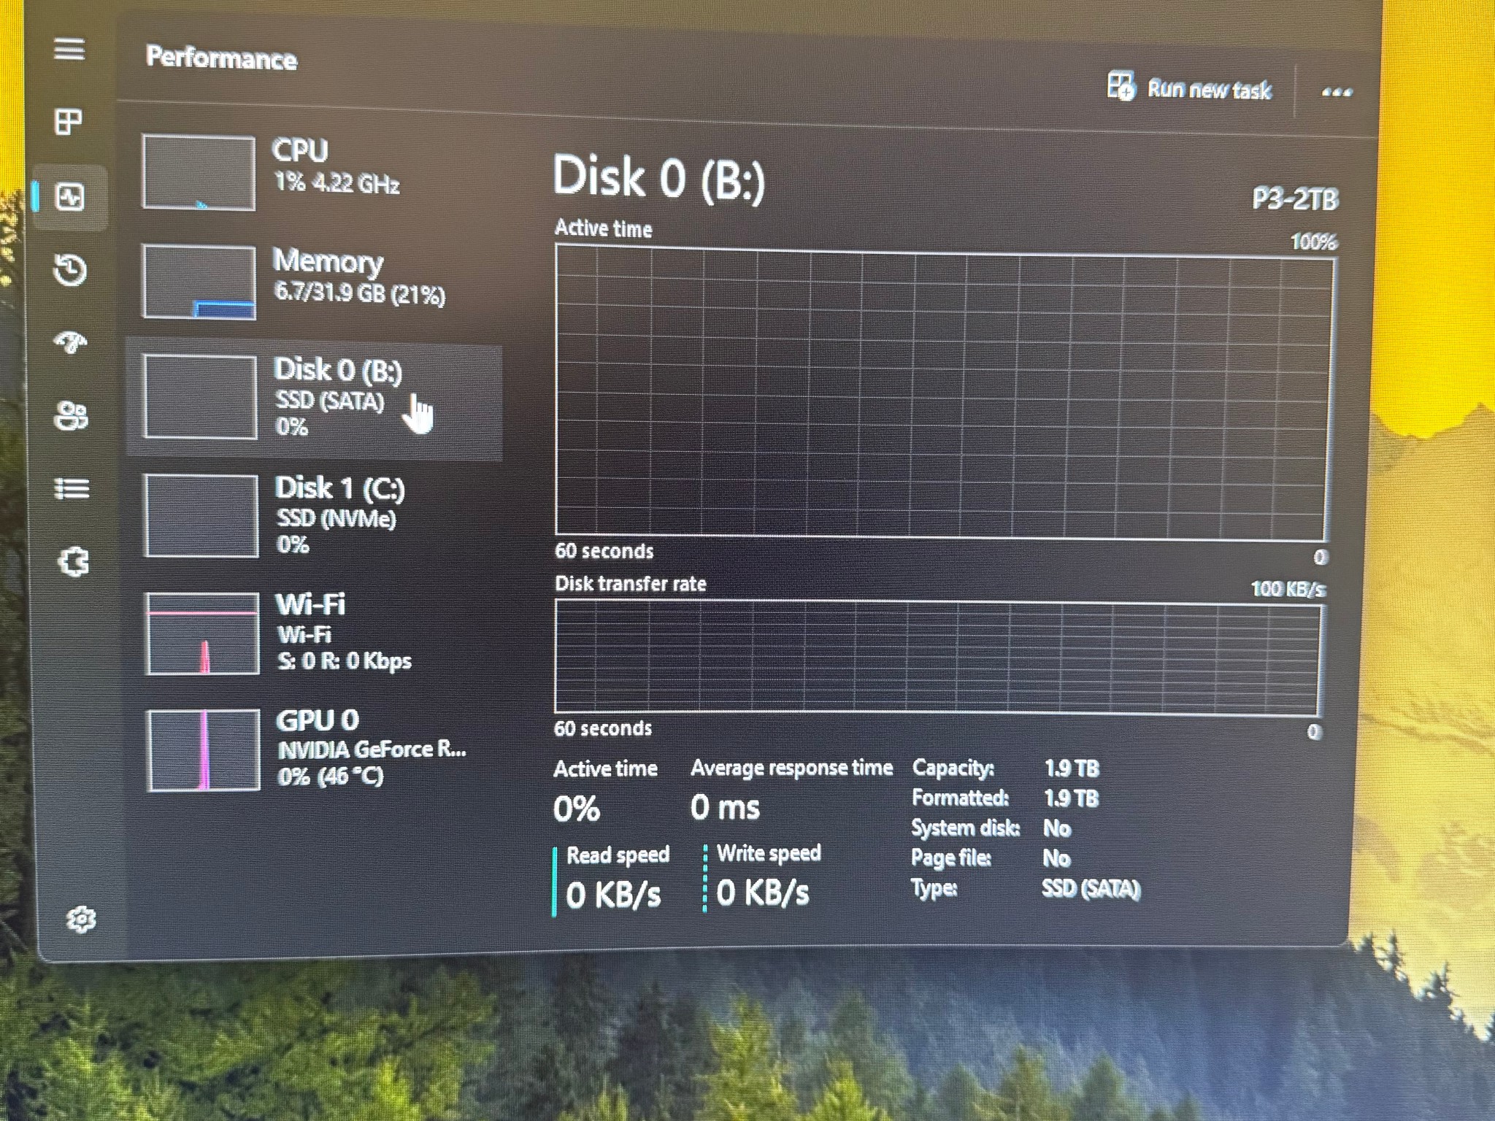The image size is (1495, 1121).
Task: Open the Services page icon
Action: (74, 563)
